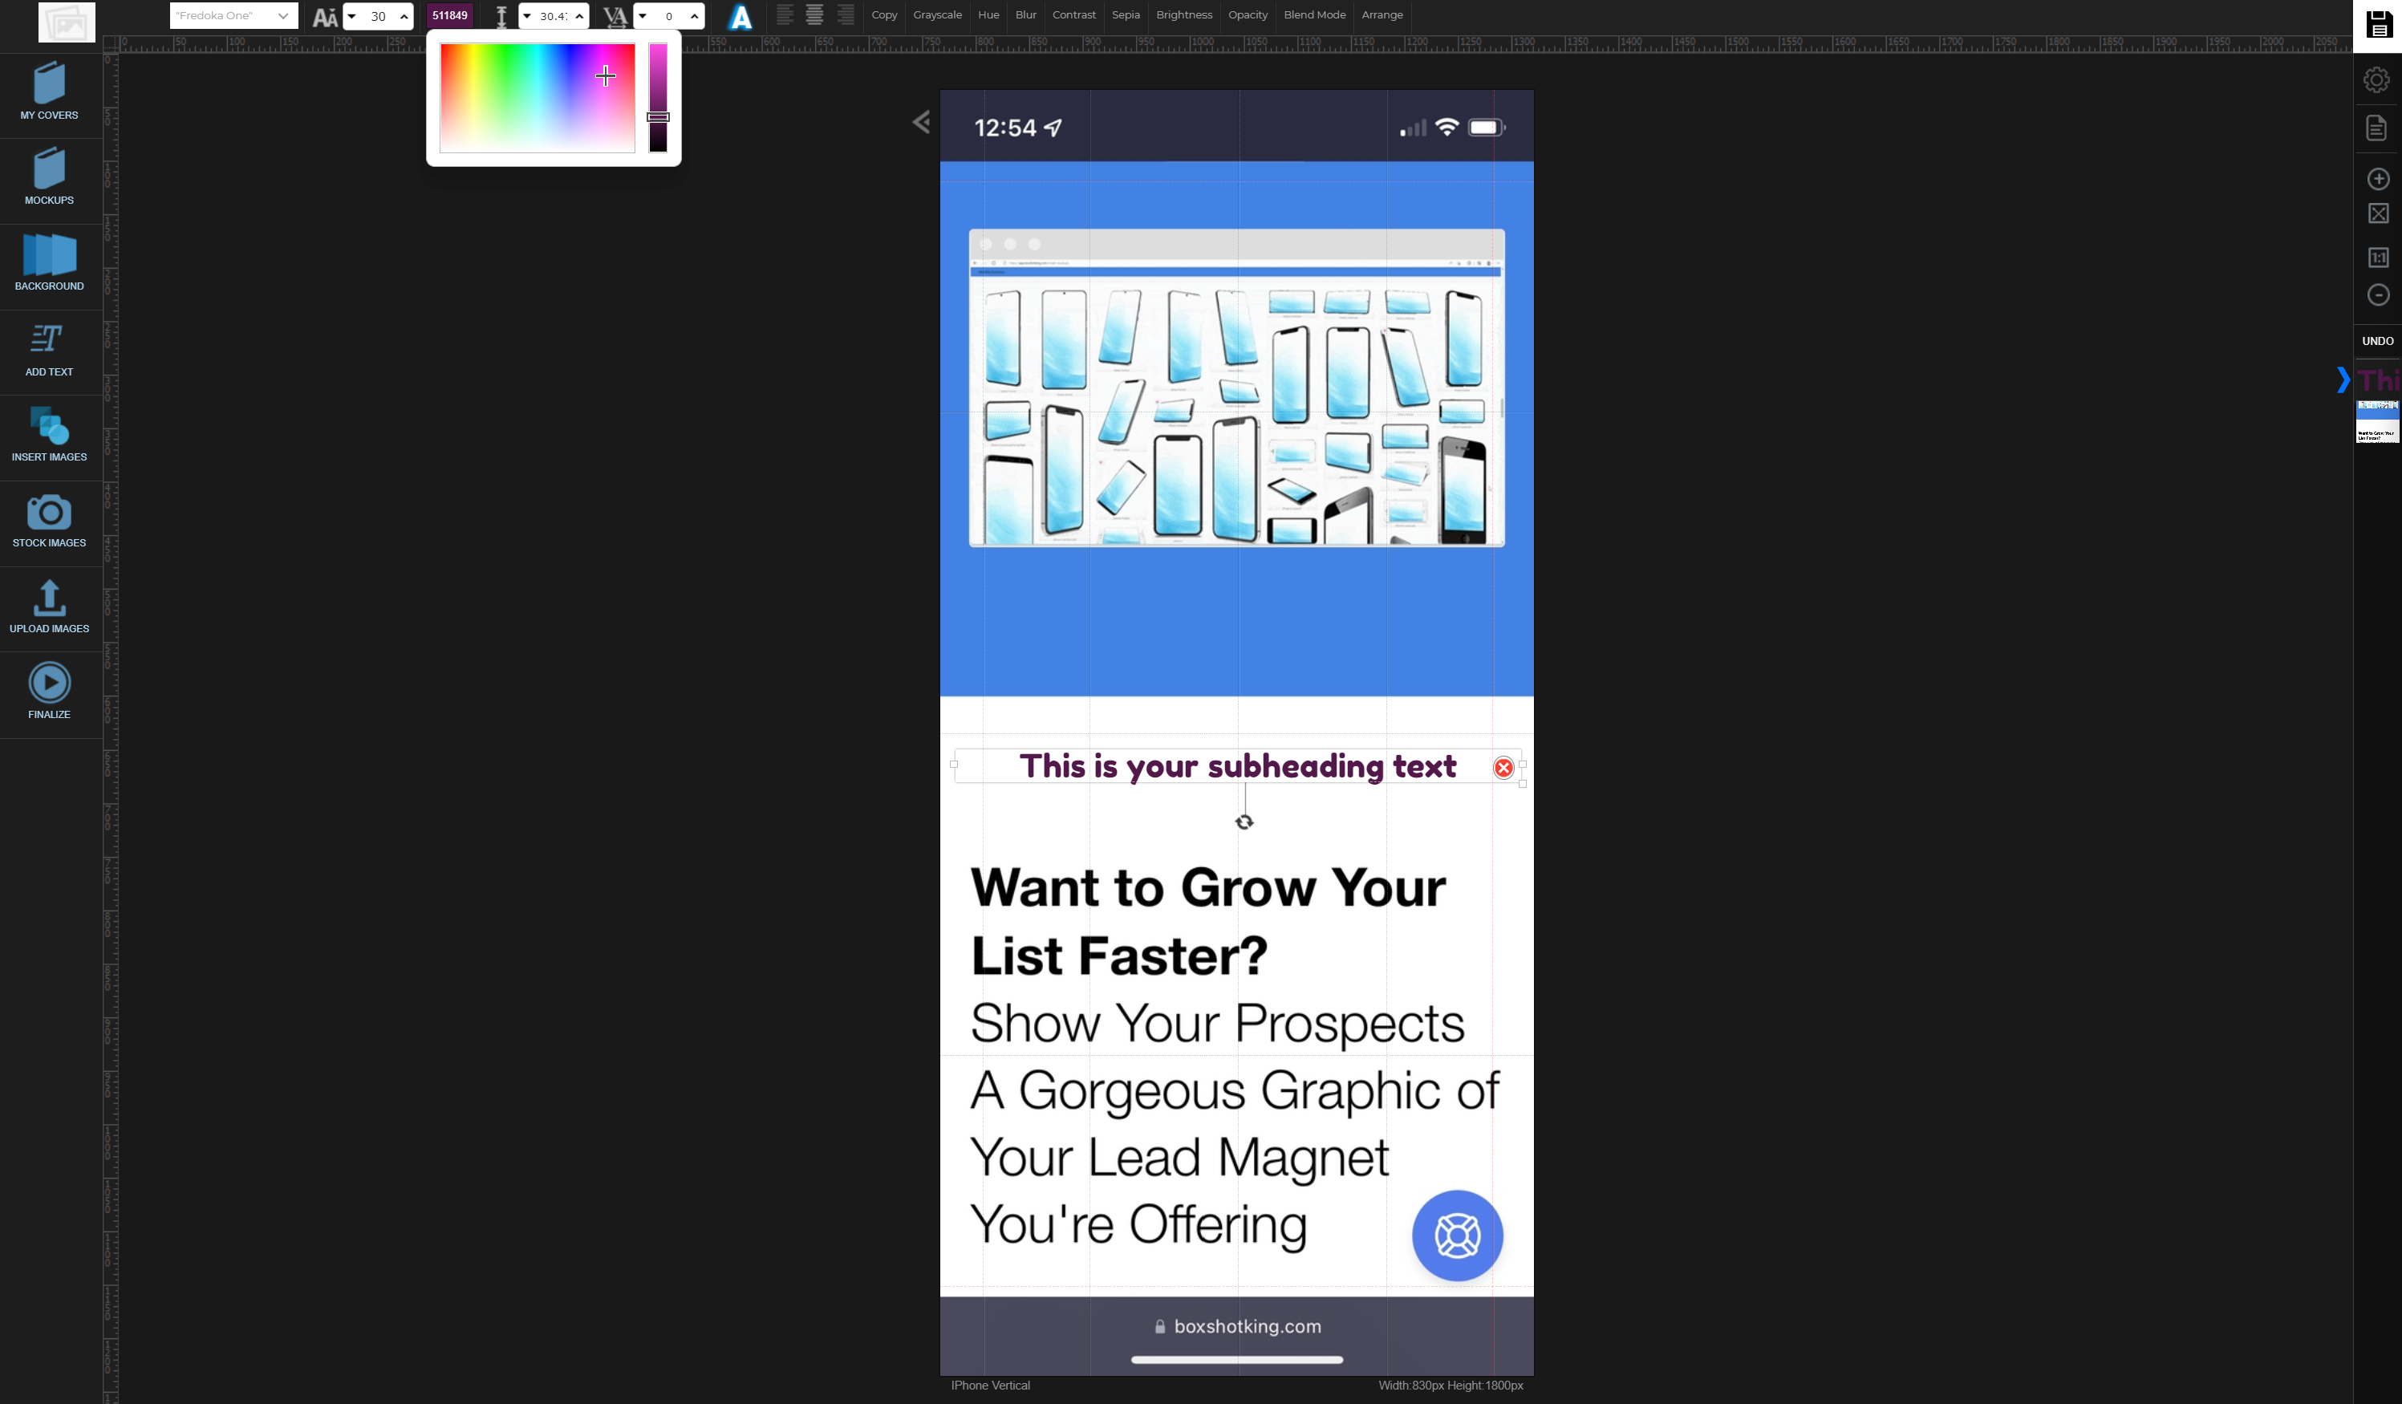Screen dimensions: 2402x1404
Task: Click the UNDO button
Action: click(x=2377, y=340)
